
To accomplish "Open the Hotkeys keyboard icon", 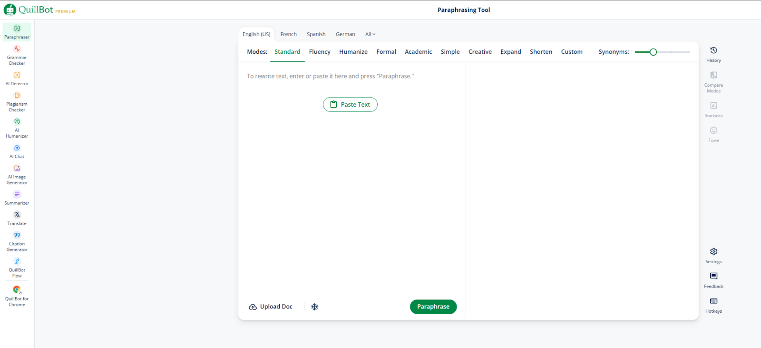I will pos(713,304).
